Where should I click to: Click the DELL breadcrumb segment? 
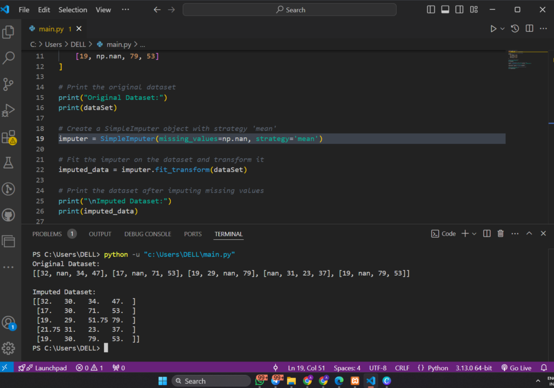click(x=78, y=44)
